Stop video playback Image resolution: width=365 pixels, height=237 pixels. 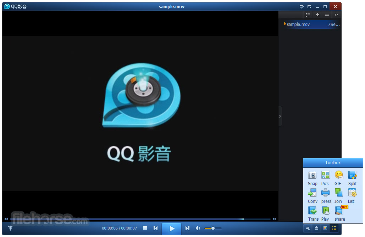pyautogui.click(x=145, y=228)
